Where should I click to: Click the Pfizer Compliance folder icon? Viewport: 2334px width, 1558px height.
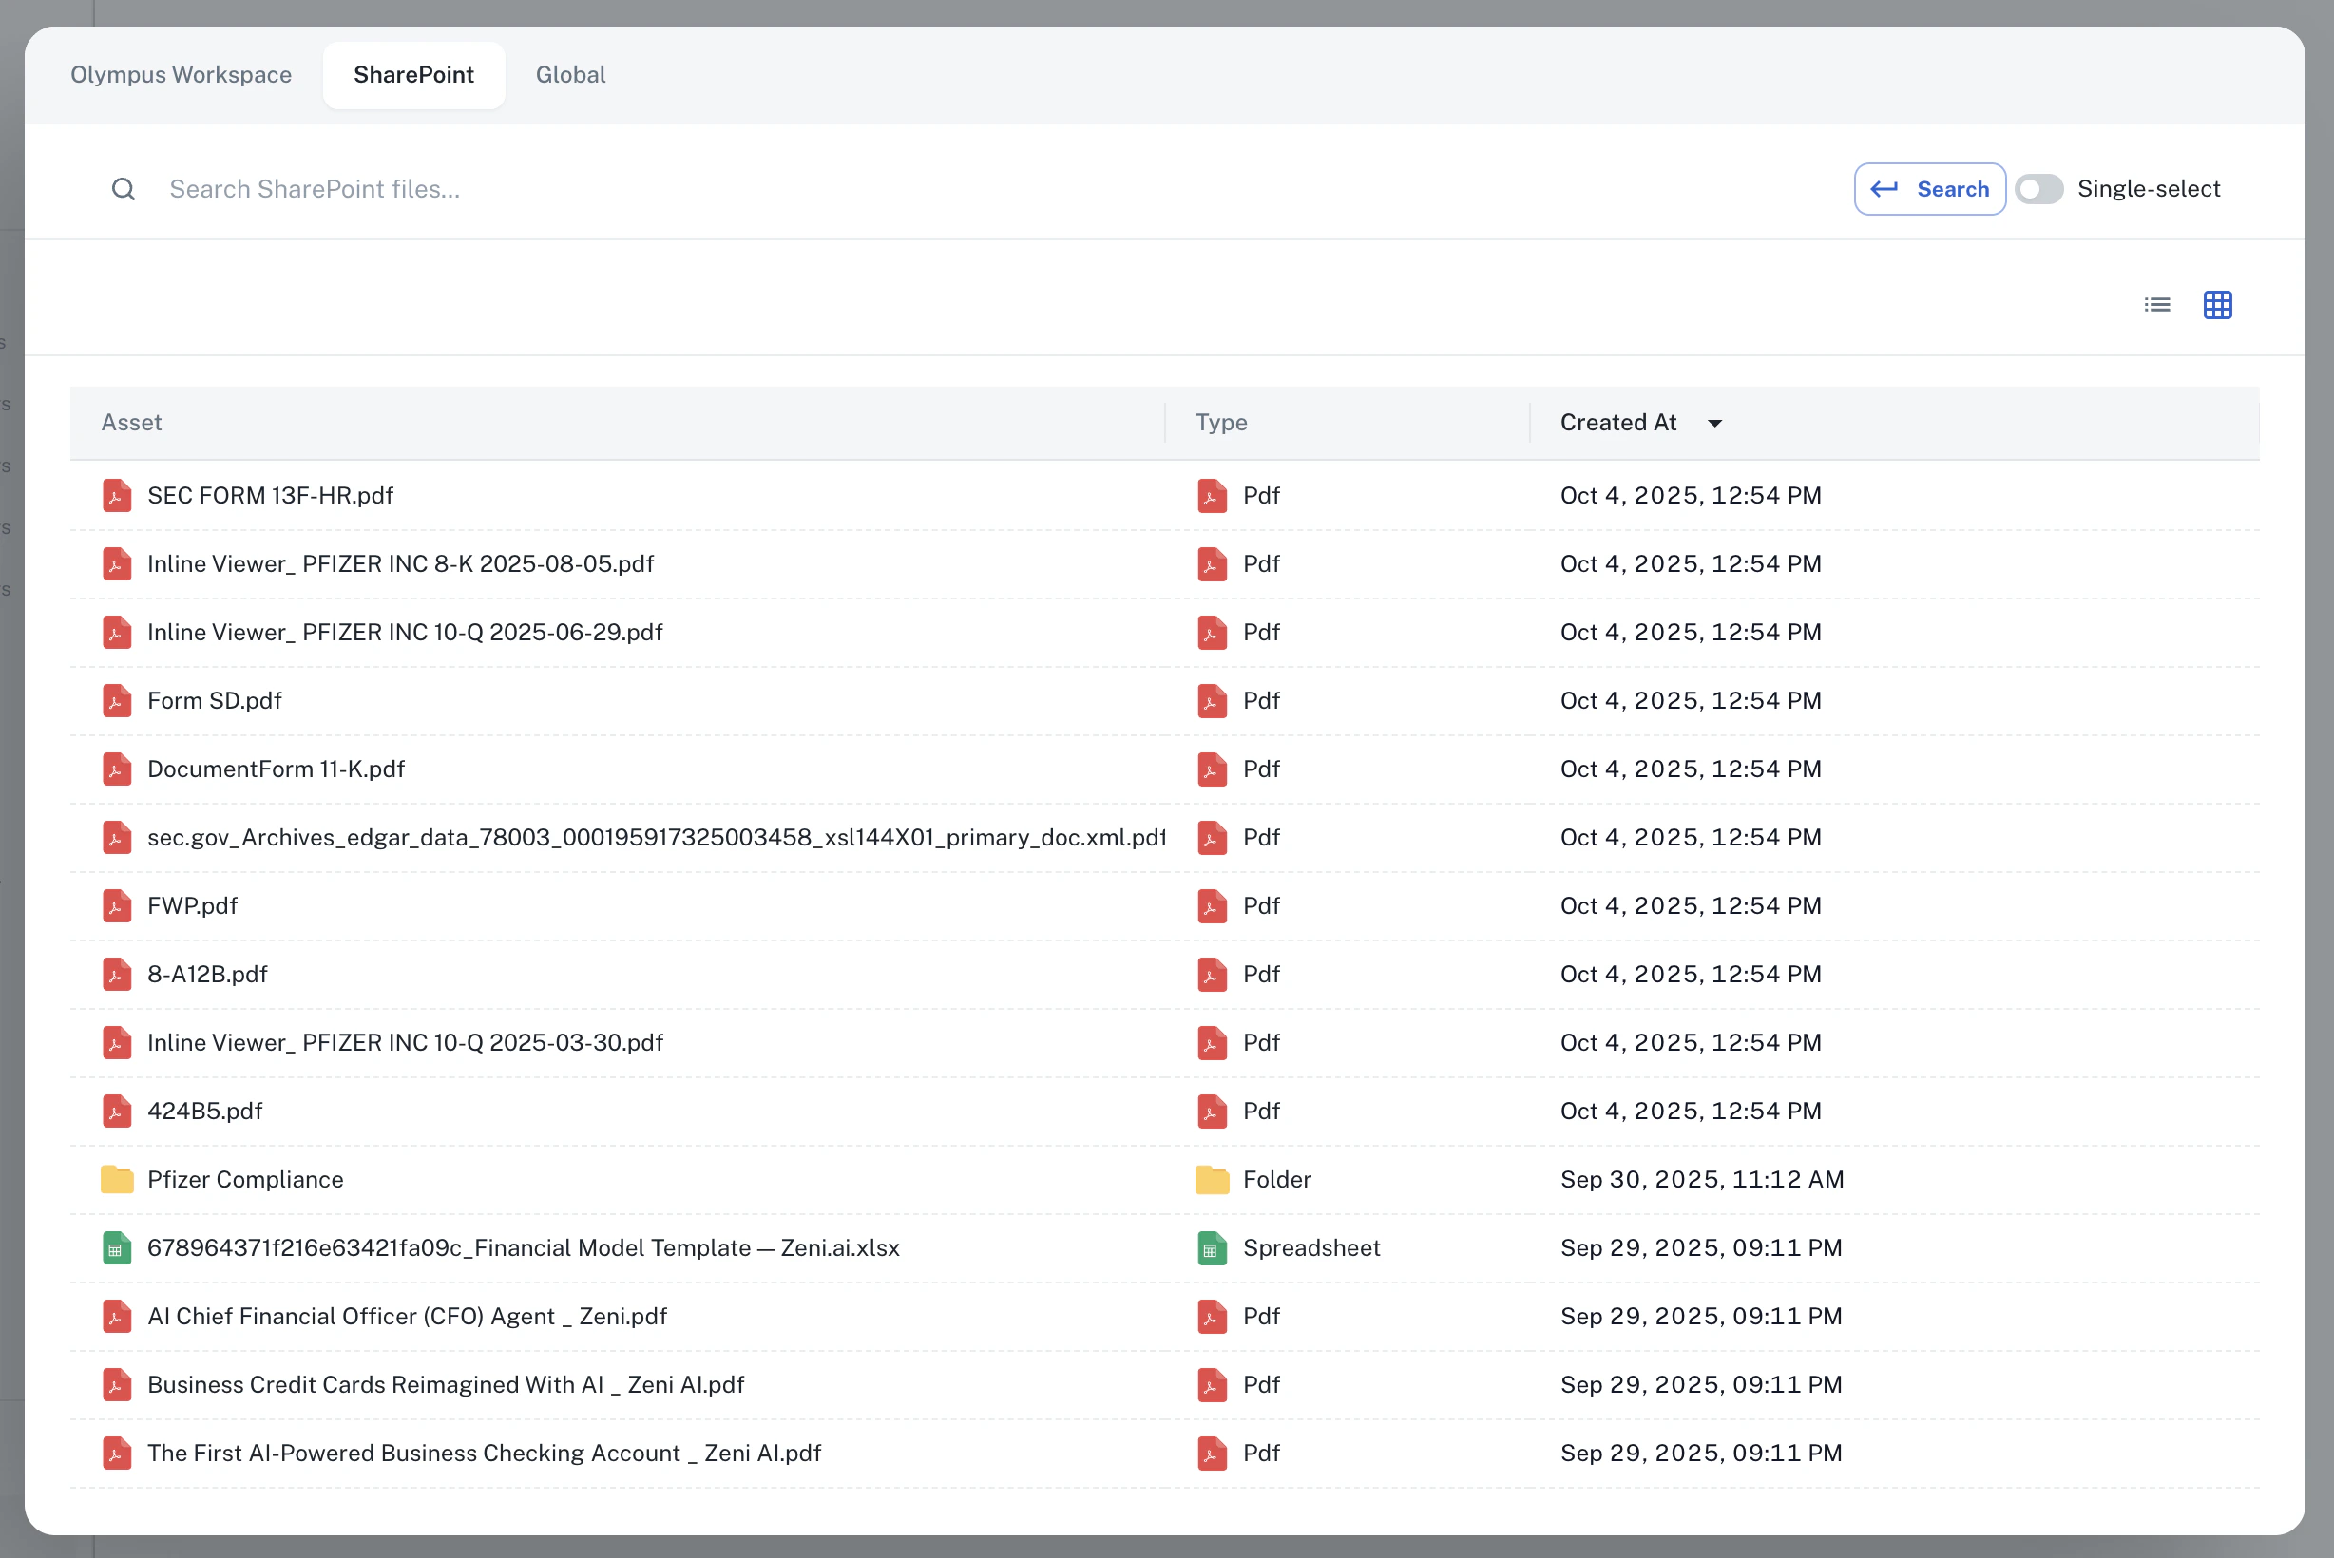pyautogui.click(x=116, y=1180)
